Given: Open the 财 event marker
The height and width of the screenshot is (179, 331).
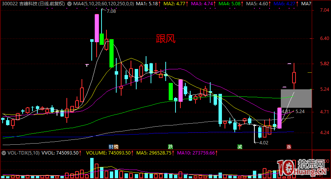Looking at the screenshot, I should pyautogui.click(x=111, y=147).
